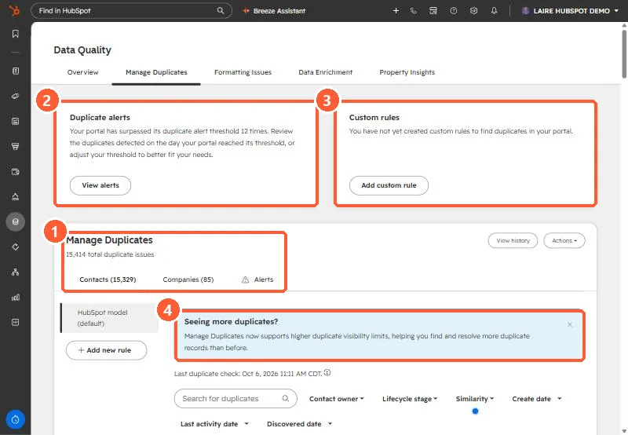Click the View alerts button
This screenshot has width=628, height=435.
[x=100, y=185]
